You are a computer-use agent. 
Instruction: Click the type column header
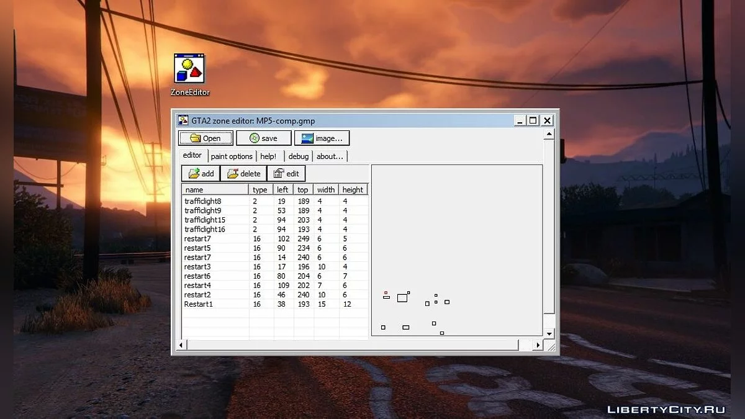(x=261, y=189)
